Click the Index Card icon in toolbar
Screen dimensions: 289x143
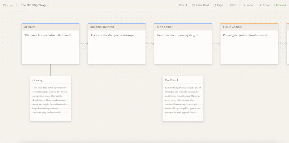(193, 5)
